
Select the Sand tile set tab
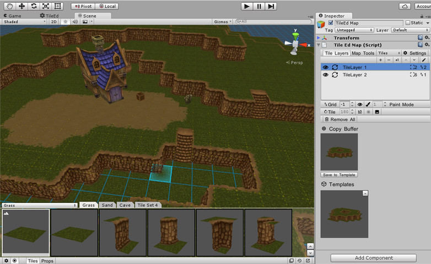pos(107,205)
